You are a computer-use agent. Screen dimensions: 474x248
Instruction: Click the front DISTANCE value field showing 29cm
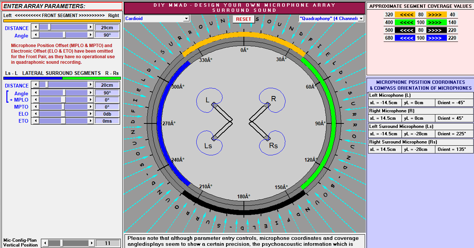[x=107, y=27]
